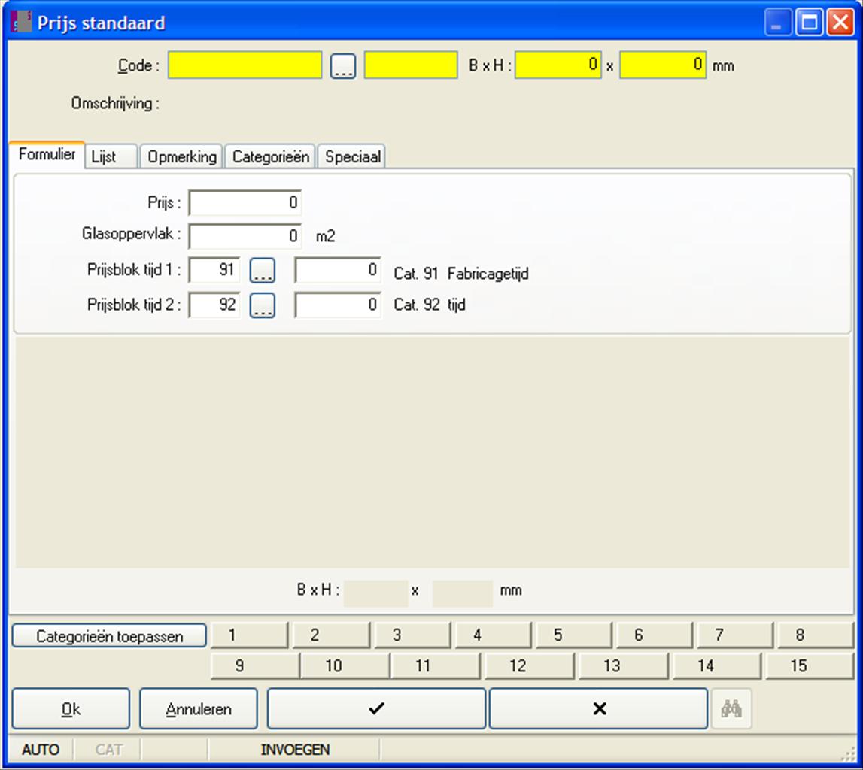This screenshot has width=863, height=770.
Task: Click the application icon in title bar
Action: coord(21,22)
